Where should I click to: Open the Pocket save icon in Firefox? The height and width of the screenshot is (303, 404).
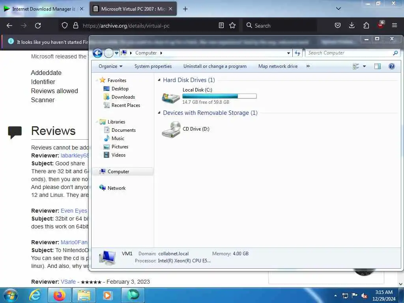click(338, 25)
